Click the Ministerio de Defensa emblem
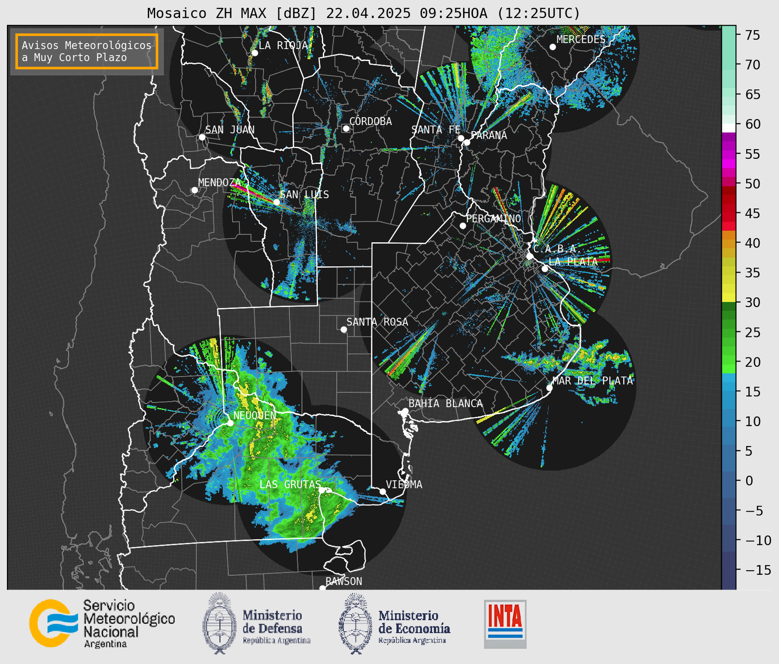 (219, 623)
